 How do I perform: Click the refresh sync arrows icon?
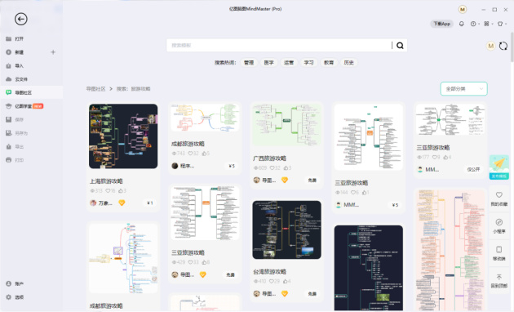[x=503, y=46]
